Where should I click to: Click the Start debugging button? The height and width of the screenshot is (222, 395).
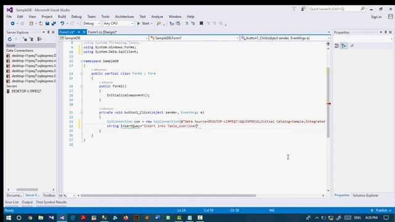[x=143, y=23]
